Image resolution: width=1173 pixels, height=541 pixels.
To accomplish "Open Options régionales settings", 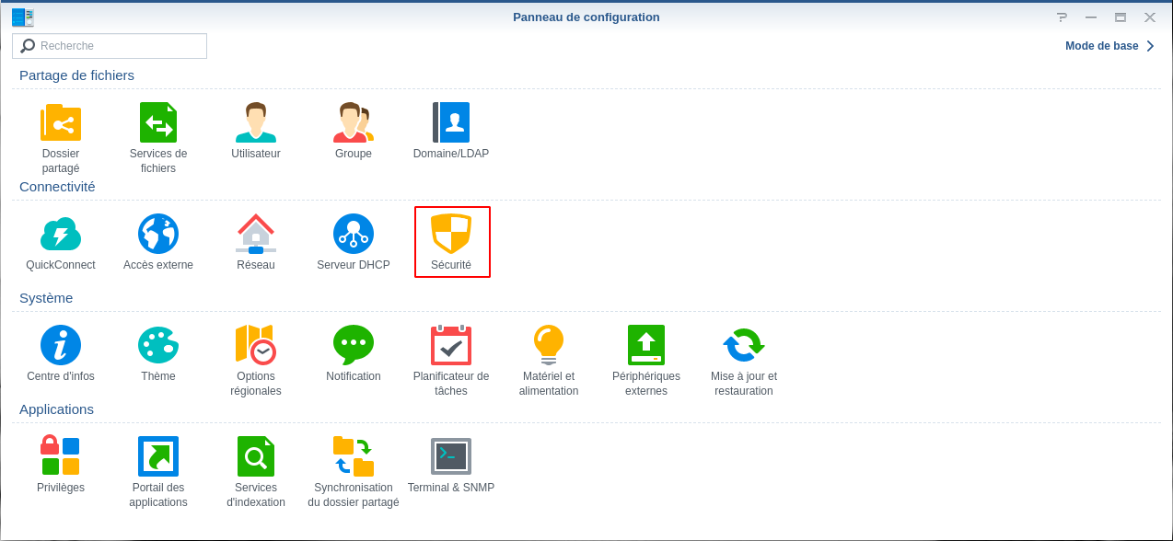I will pos(256,346).
